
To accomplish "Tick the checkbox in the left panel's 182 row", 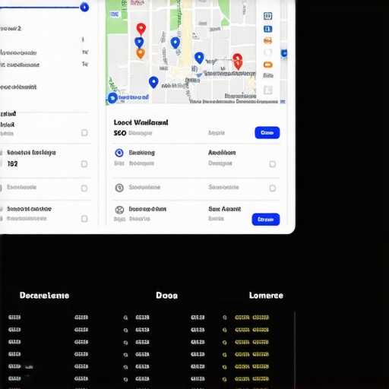I will 84,164.
